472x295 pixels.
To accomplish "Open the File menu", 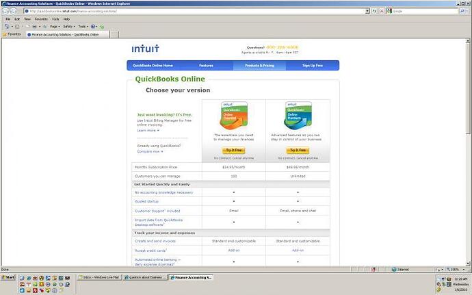I will pyautogui.click(x=8, y=19).
